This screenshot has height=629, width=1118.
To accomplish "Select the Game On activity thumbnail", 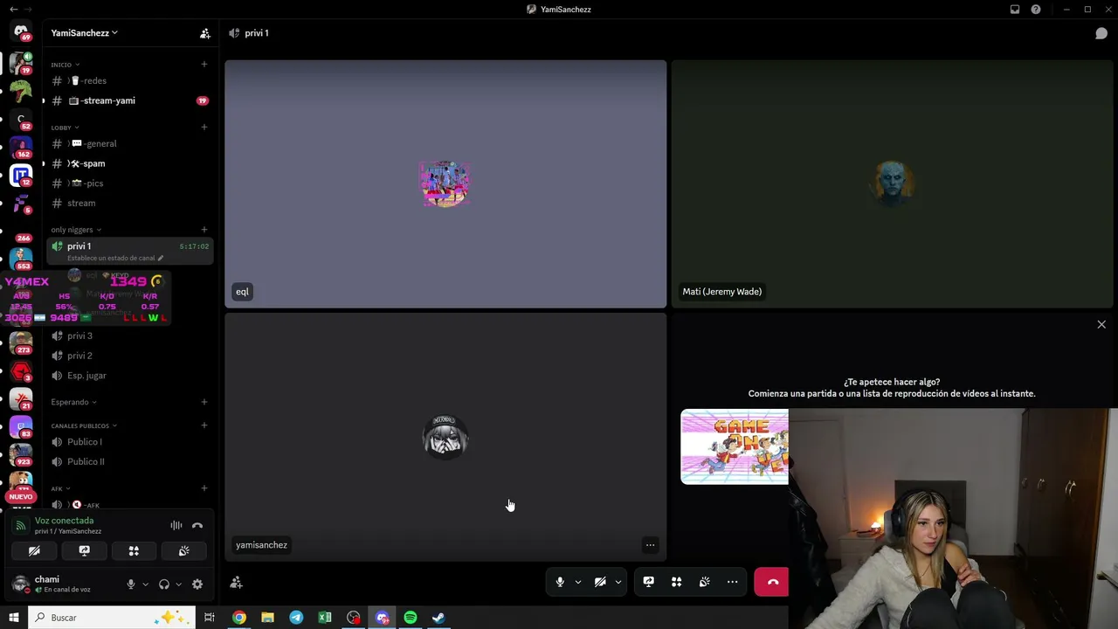I will 734,447.
